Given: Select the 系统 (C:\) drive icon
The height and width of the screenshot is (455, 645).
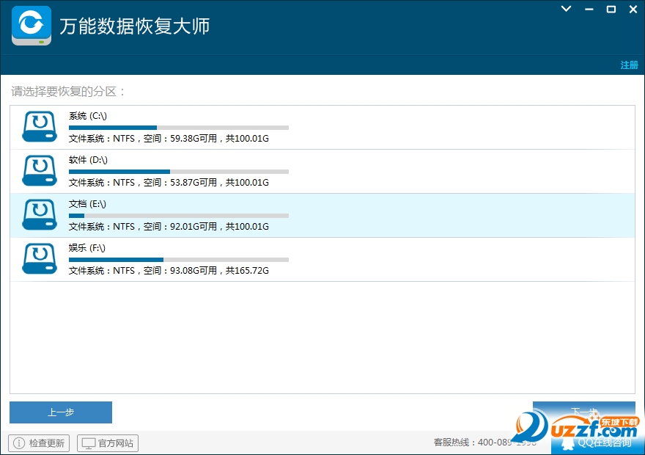Looking at the screenshot, I should (40, 126).
